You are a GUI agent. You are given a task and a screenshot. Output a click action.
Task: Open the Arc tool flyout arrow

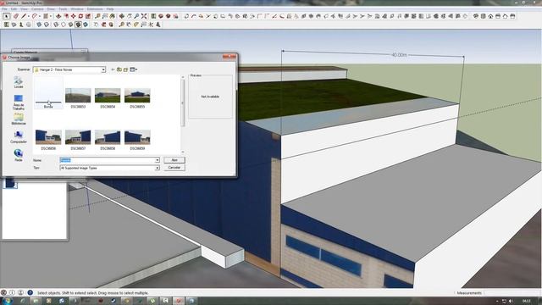pyautogui.click(x=40, y=16)
